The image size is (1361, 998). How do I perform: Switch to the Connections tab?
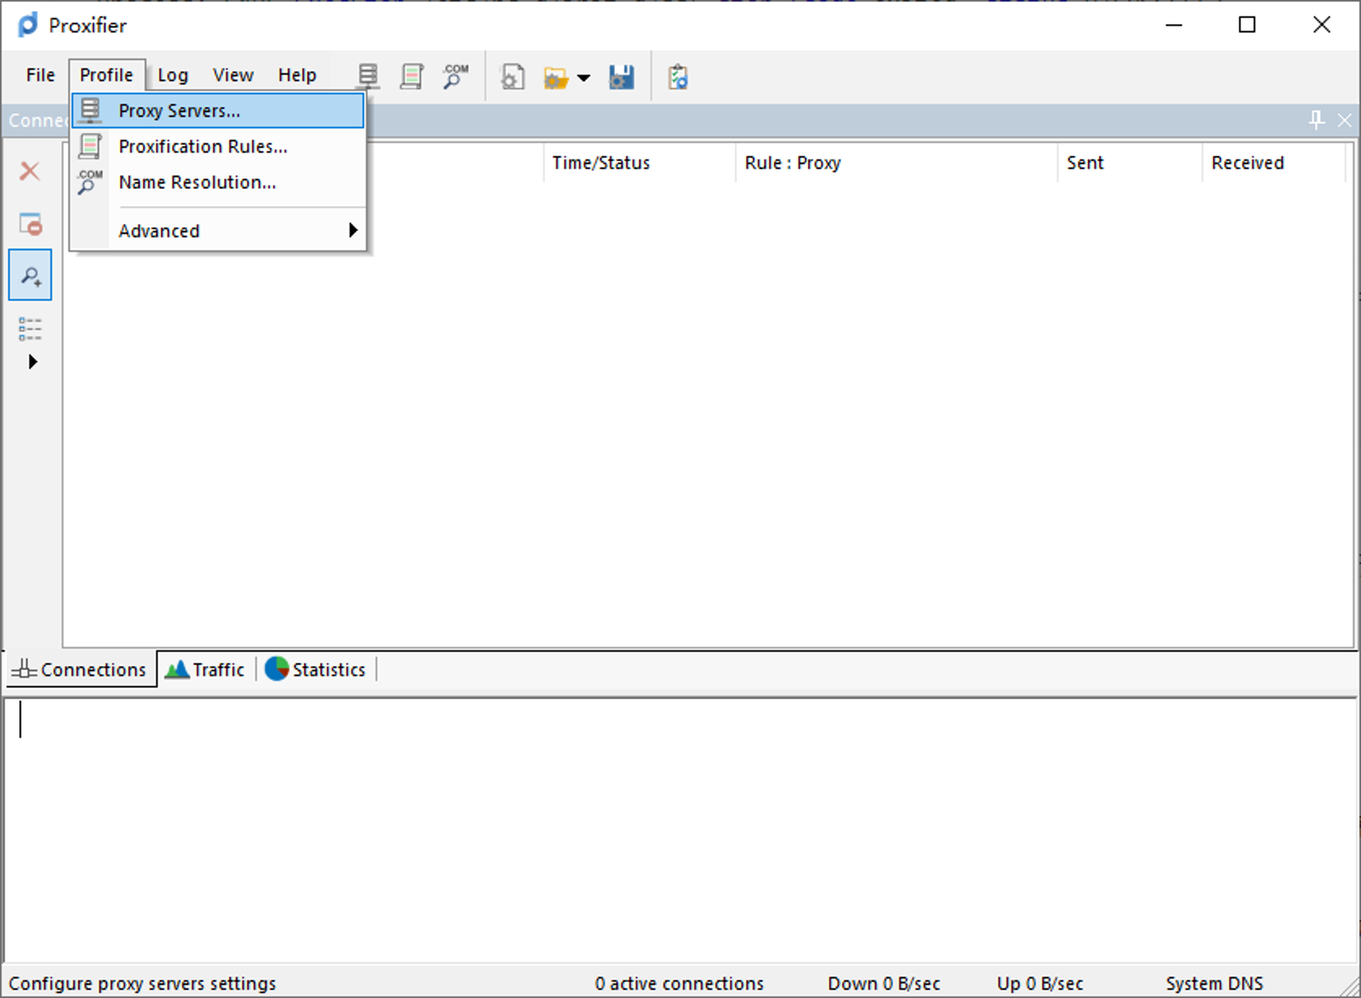[x=80, y=669]
